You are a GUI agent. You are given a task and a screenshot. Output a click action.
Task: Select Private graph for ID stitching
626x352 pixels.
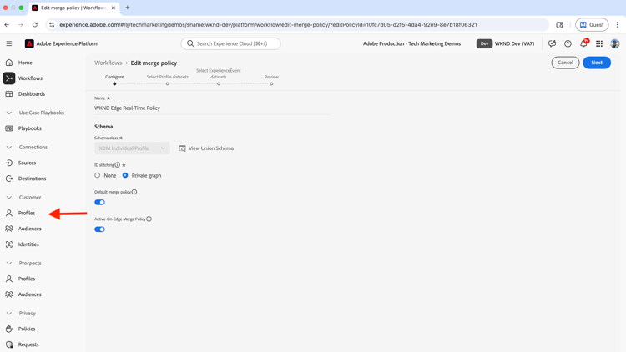point(125,175)
